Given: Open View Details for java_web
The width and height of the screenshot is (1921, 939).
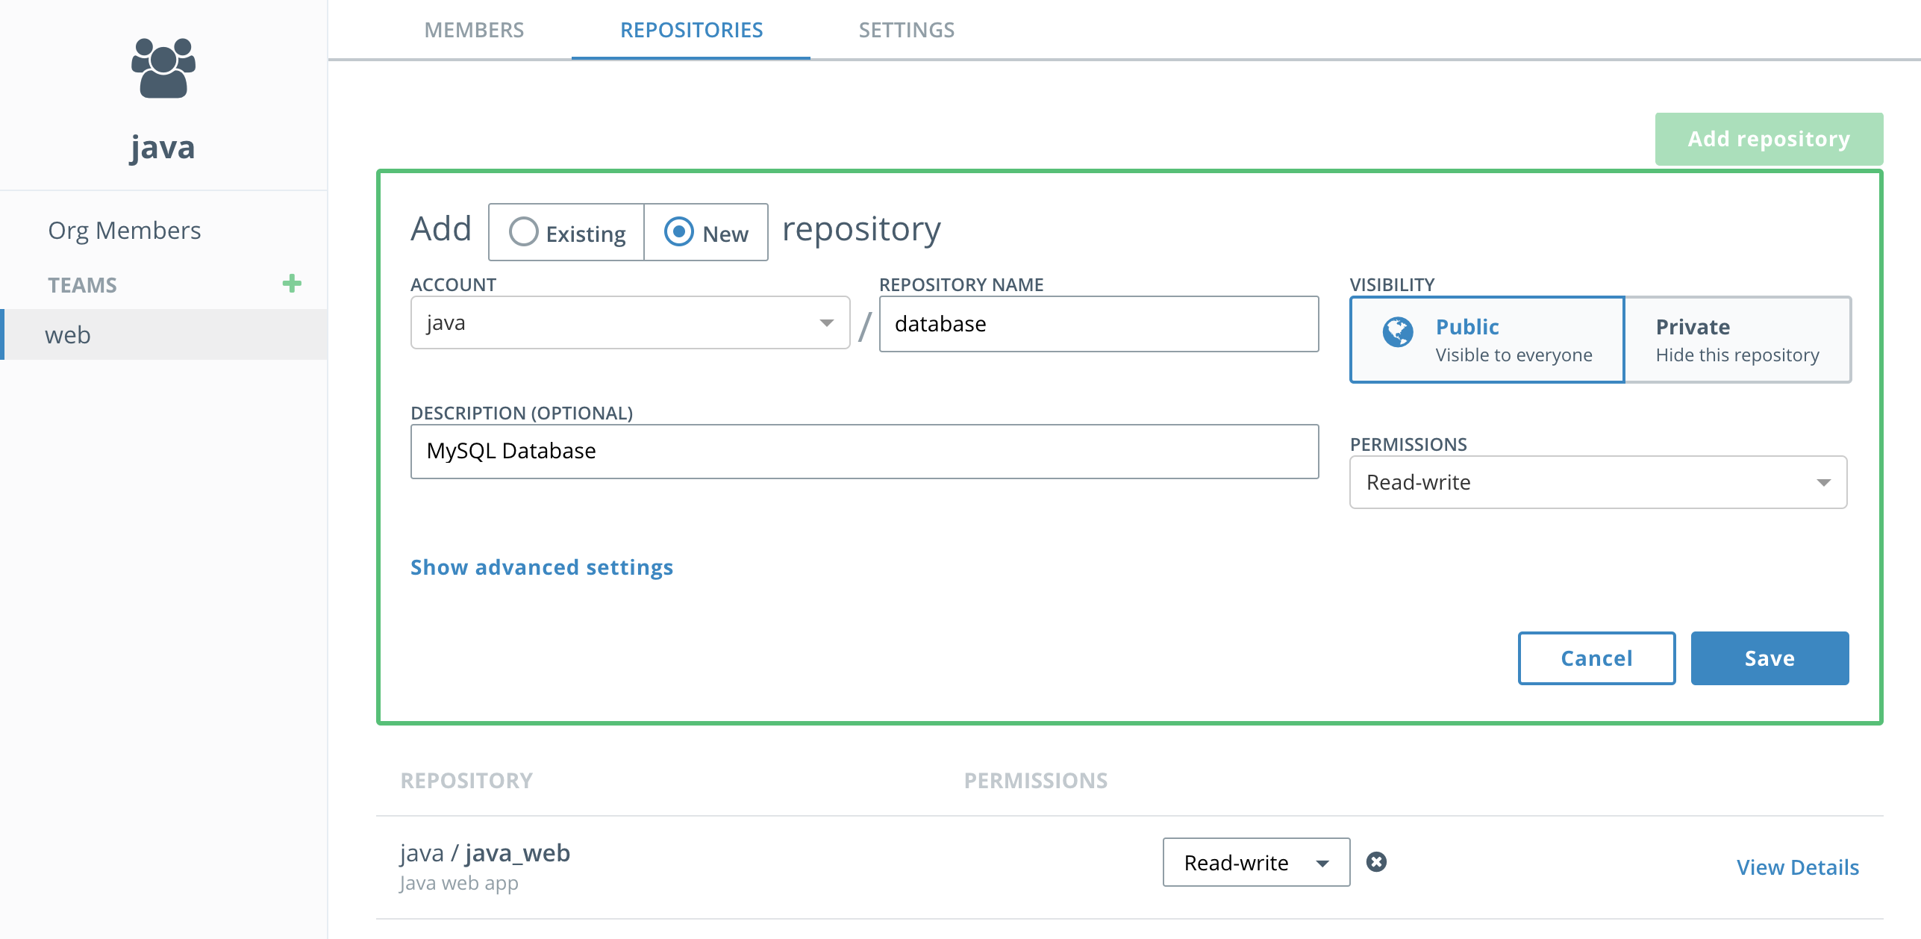Looking at the screenshot, I should 1797,867.
